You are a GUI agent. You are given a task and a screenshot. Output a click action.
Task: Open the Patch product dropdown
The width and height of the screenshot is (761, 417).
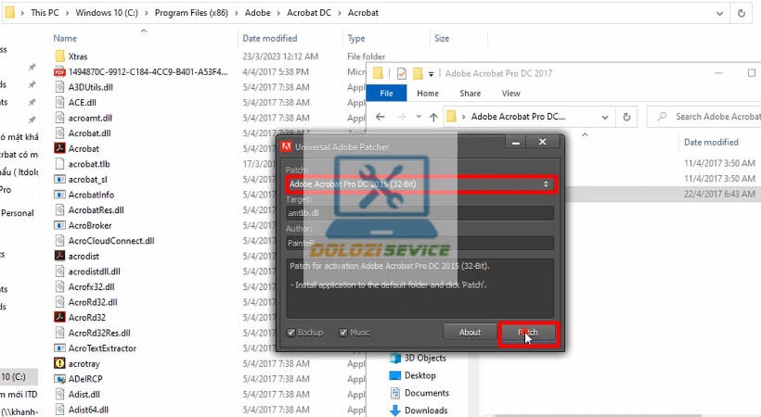pos(420,184)
